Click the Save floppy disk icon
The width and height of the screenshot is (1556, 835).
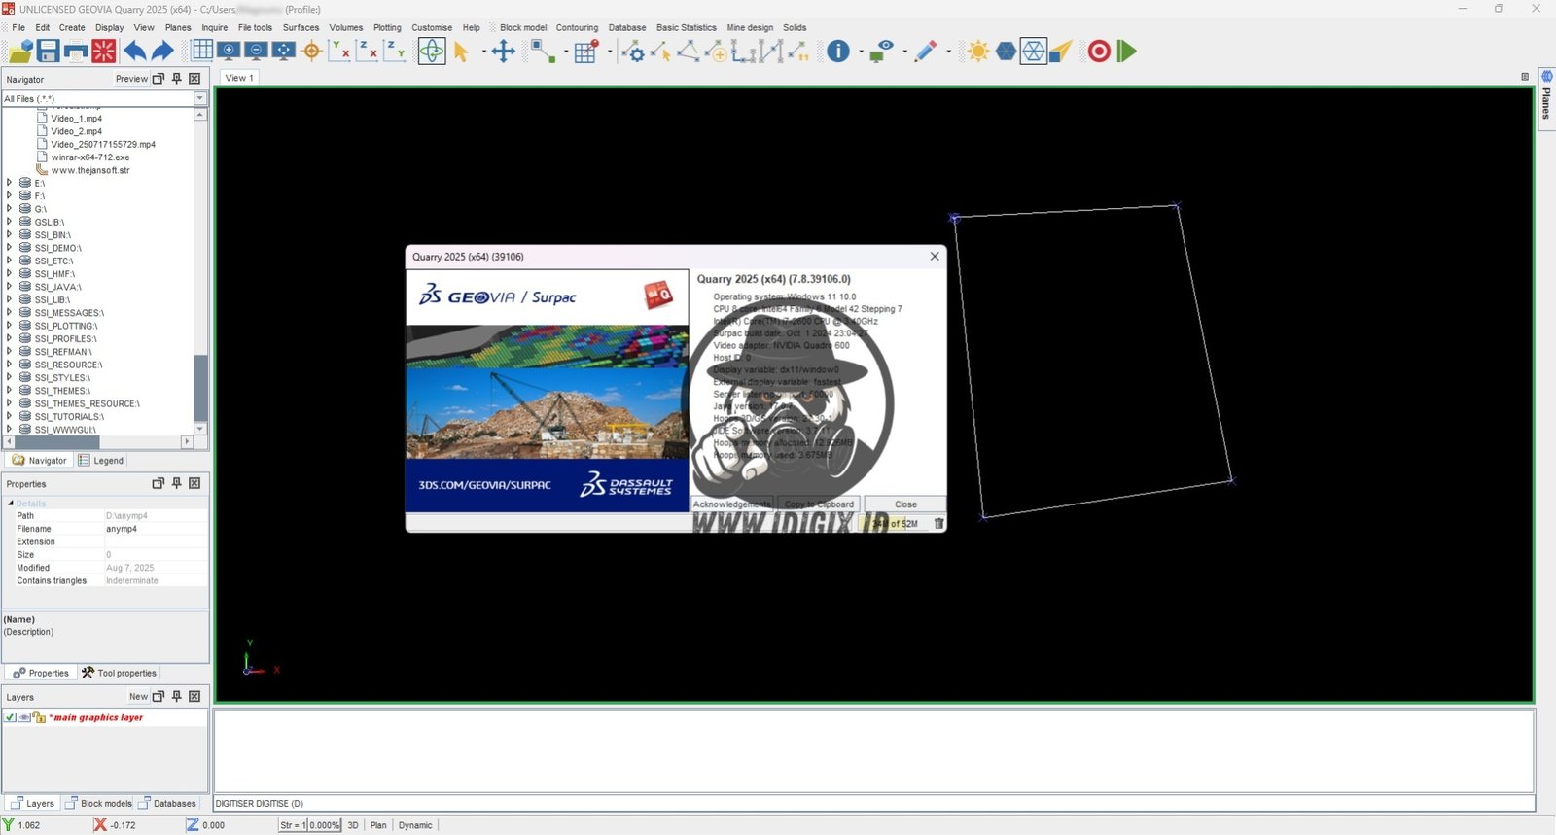pos(49,52)
